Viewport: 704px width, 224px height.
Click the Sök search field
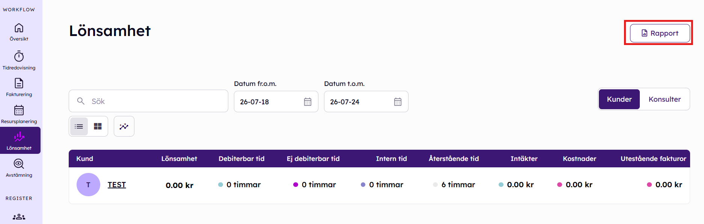click(x=148, y=101)
